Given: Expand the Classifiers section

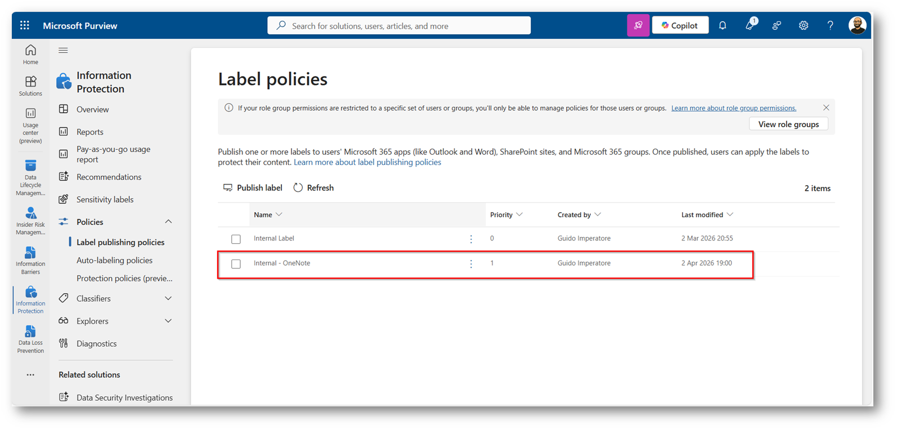Looking at the screenshot, I should coord(168,298).
